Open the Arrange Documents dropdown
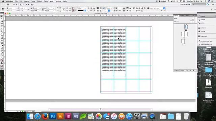The width and height of the screenshot is (216, 121). coord(32,4)
